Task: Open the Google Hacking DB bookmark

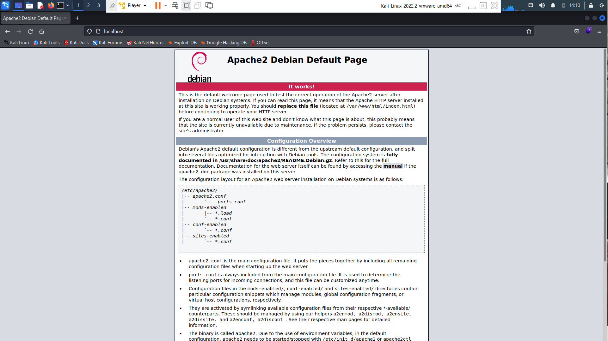Action: [x=224, y=43]
